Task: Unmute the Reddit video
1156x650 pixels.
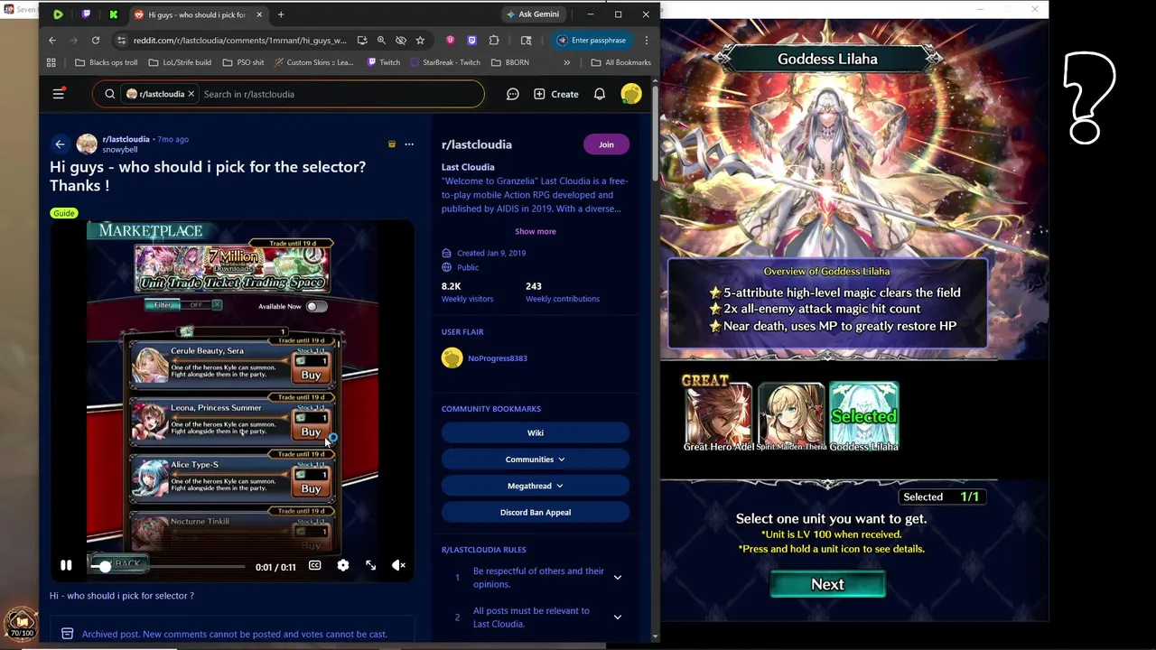Action: point(398,566)
